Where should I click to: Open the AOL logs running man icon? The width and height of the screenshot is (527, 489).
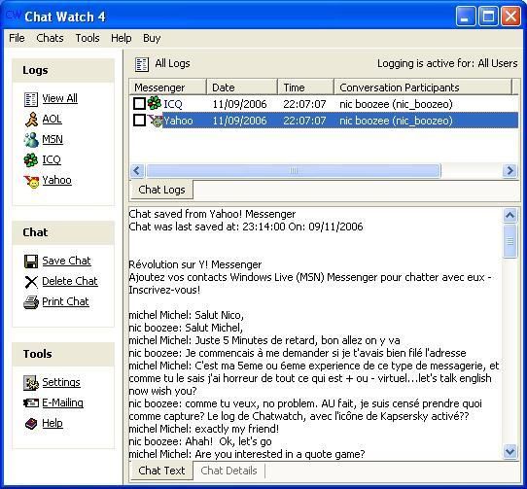(x=31, y=120)
